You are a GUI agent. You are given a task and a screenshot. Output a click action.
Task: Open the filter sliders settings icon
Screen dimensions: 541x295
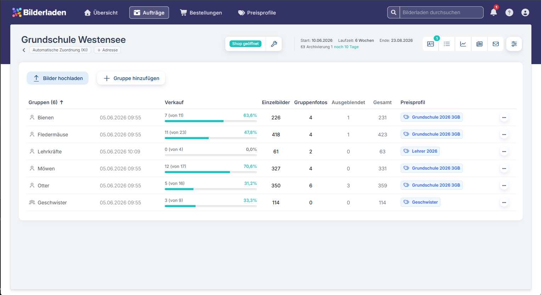point(514,44)
